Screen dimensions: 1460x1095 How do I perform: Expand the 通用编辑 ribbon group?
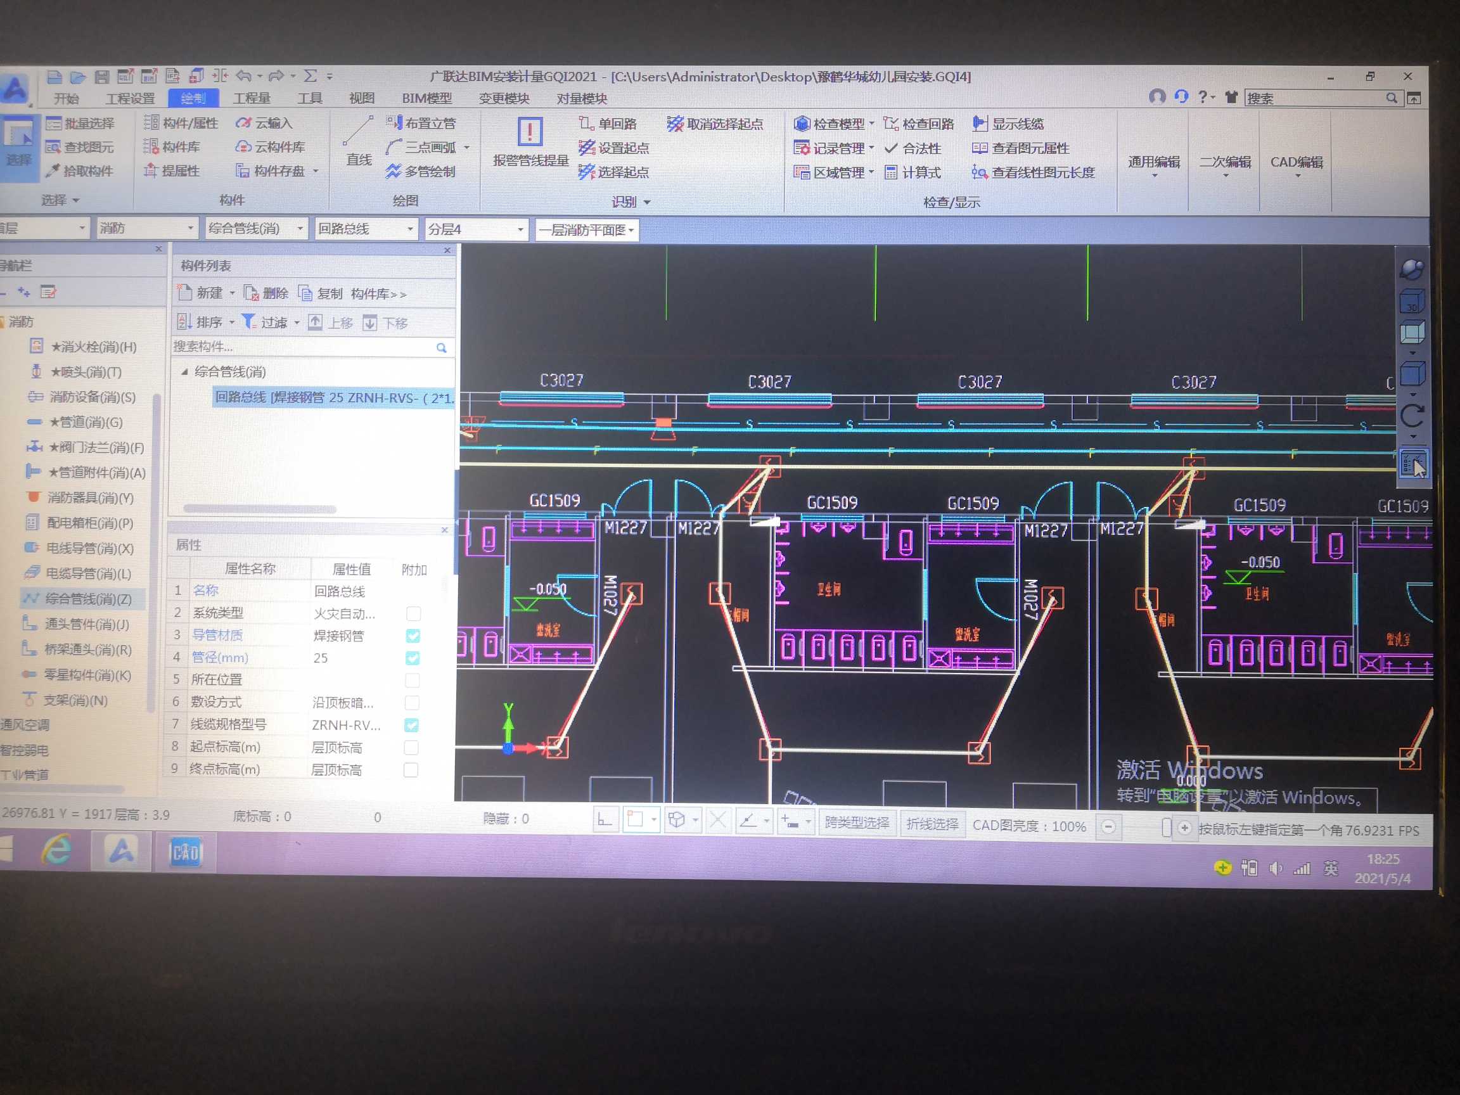pyautogui.click(x=1155, y=165)
